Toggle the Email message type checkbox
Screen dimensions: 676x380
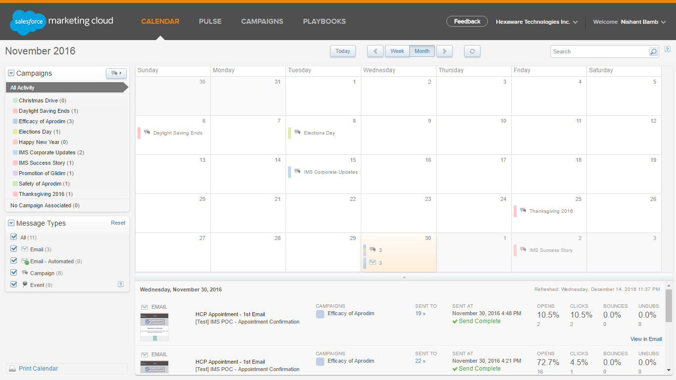[x=14, y=249]
